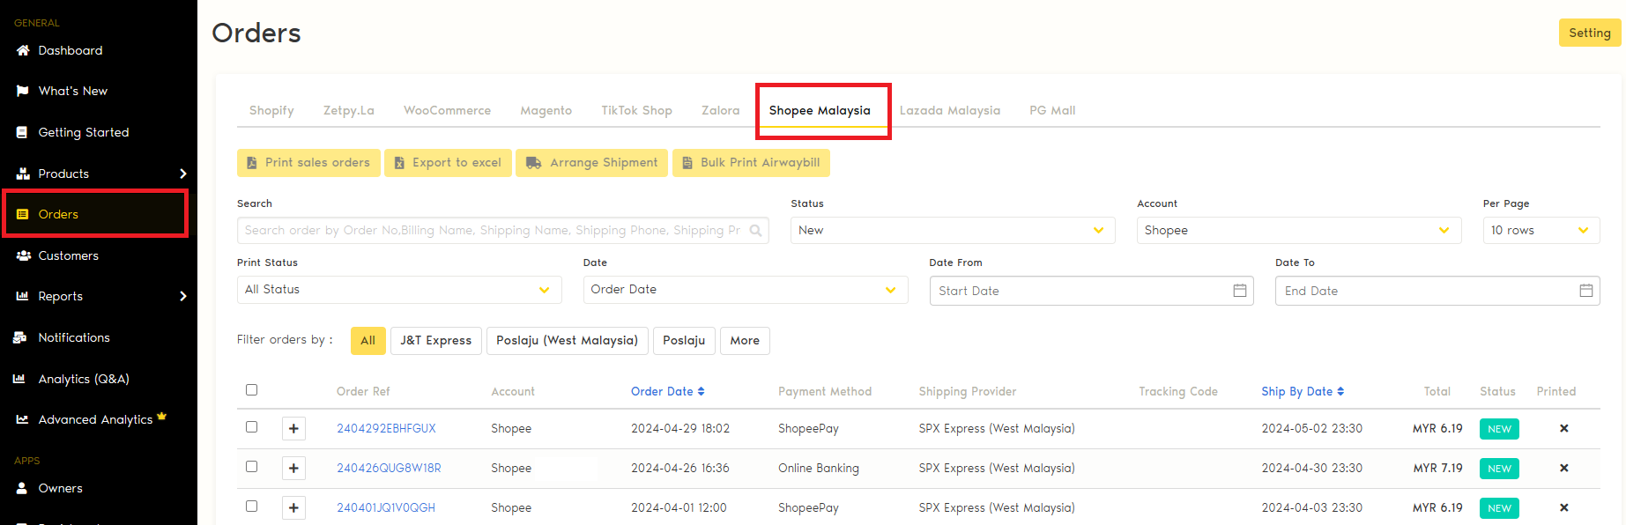Open the Start Date calendar icon
The image size is (1626, 525).
pos(1239,291)
